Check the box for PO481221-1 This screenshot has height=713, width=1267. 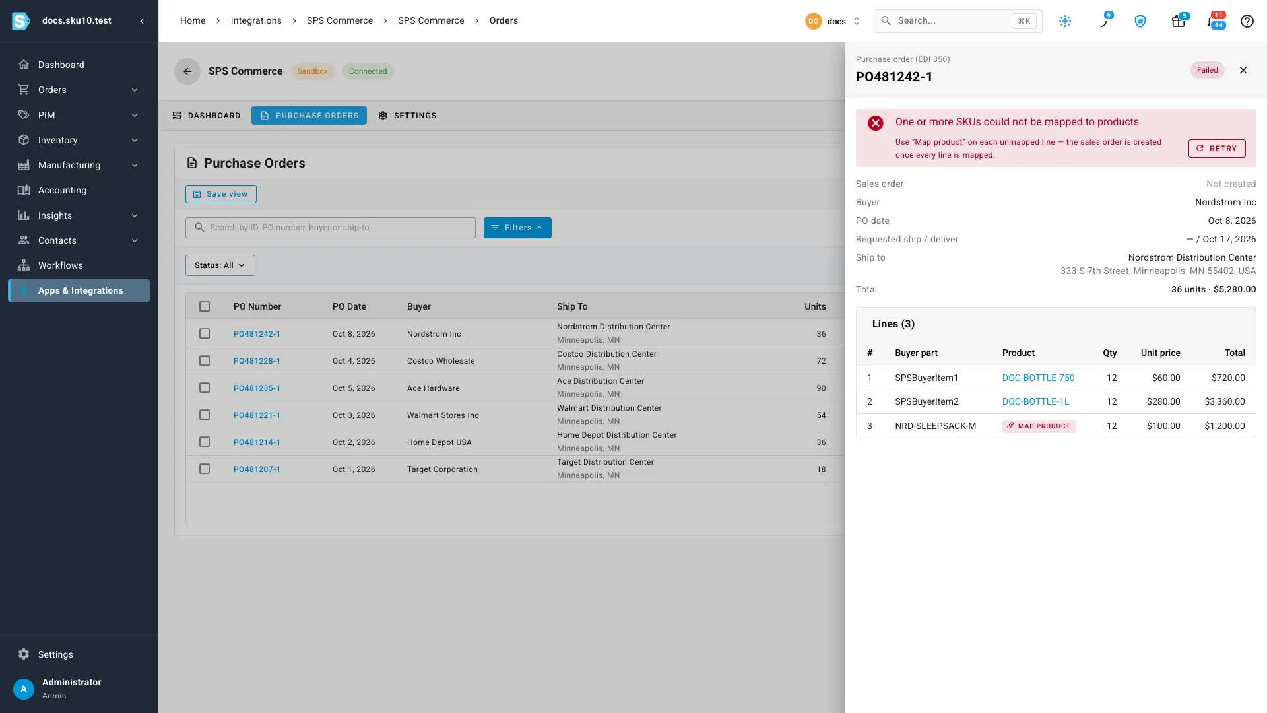click(205, 415)
